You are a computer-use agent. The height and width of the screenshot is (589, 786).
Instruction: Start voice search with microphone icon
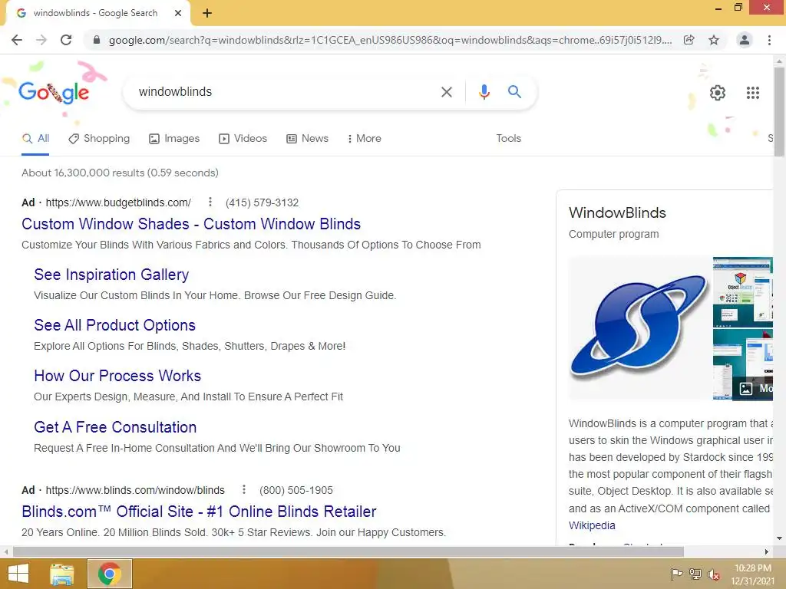(x=484, y=92)
